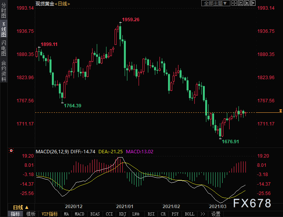Select the 模板 tab at the bottom
This screenshot has height=217, width=283.
pos(31,214)
